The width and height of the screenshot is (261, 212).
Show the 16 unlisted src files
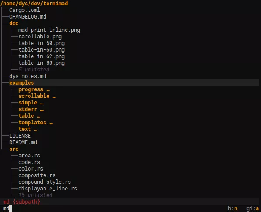(x=36, y=195)
